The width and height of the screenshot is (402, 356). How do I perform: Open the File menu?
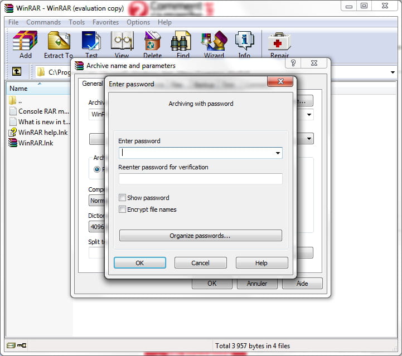point(13,22)
